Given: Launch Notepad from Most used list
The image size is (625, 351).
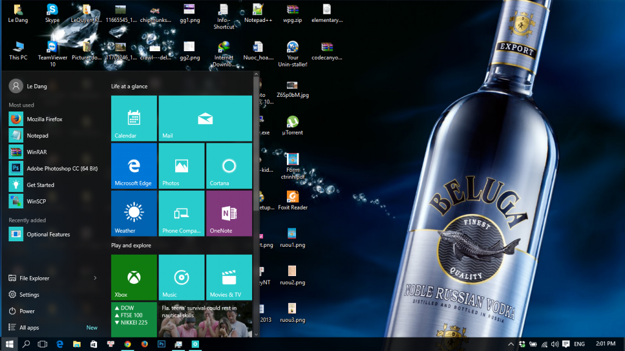Looking at the screenshot, I should [x=54, y=135].
